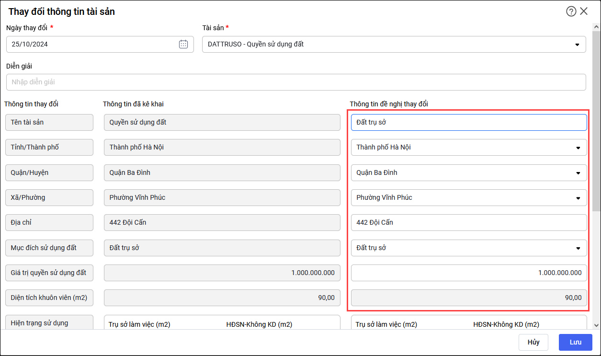
Task: Open the Thành phố Hà Nội dropdown
Action: [x=578, y=148]
